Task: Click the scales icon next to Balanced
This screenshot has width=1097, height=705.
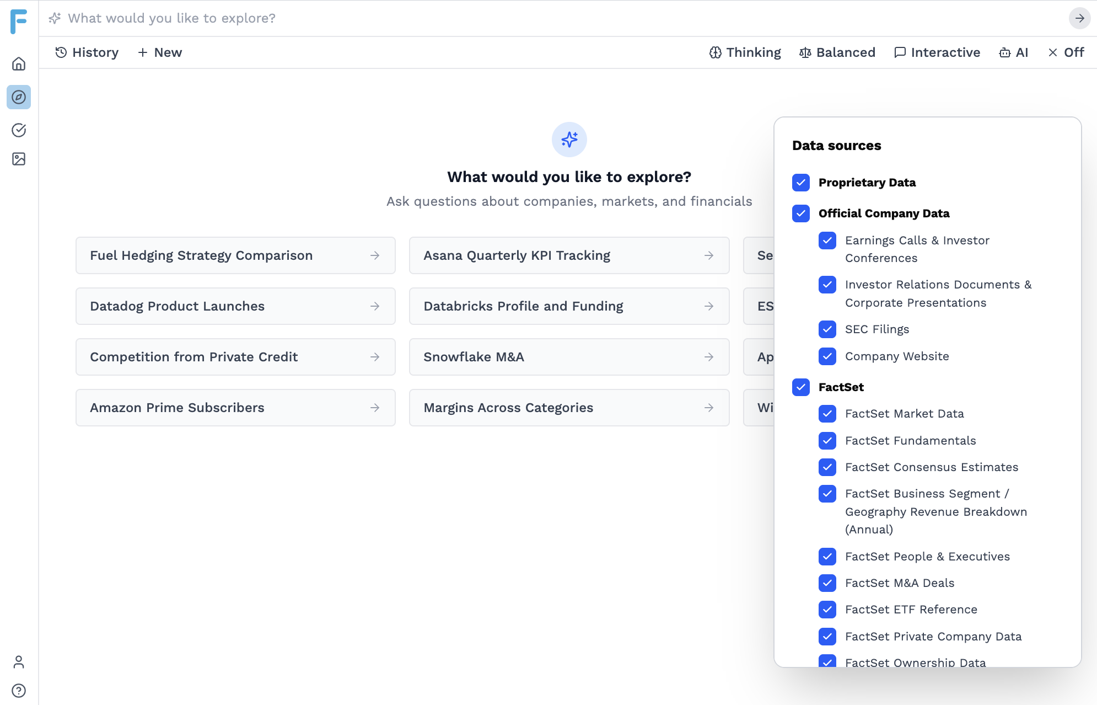Action: [805, 52]
